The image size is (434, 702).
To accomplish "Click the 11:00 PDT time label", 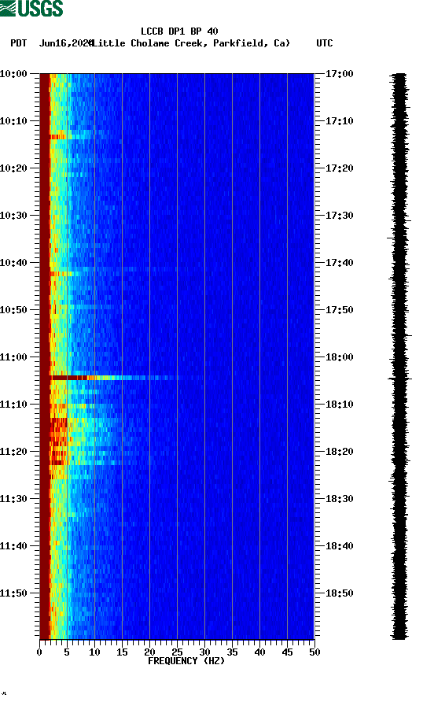I will [x=13, y=357].
